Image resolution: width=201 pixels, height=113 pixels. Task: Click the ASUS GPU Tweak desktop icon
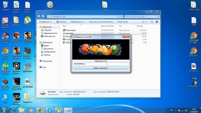pyautogui.click(x=5, y=38)
